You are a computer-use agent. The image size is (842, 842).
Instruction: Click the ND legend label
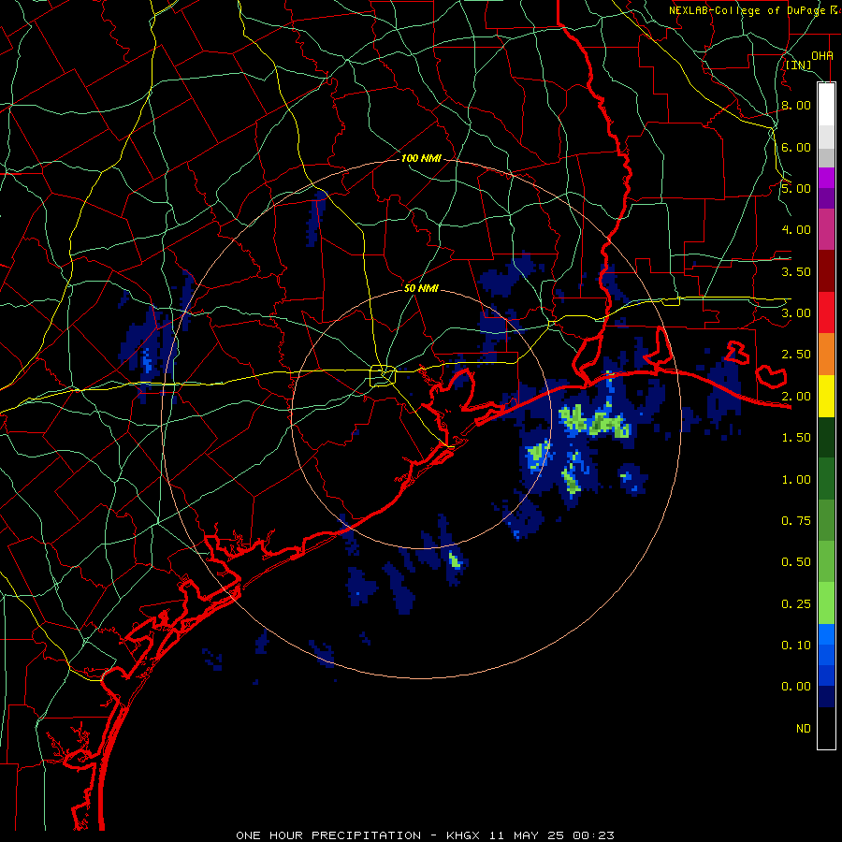coord(804,729)
